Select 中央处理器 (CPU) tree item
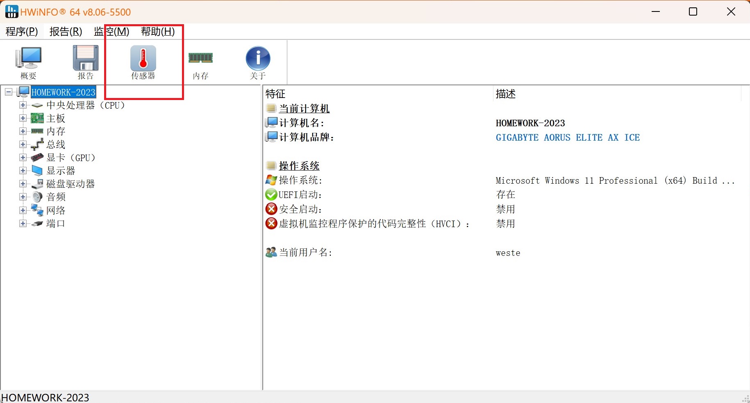The width and height of the screenshot is (750, 403). 85,105
